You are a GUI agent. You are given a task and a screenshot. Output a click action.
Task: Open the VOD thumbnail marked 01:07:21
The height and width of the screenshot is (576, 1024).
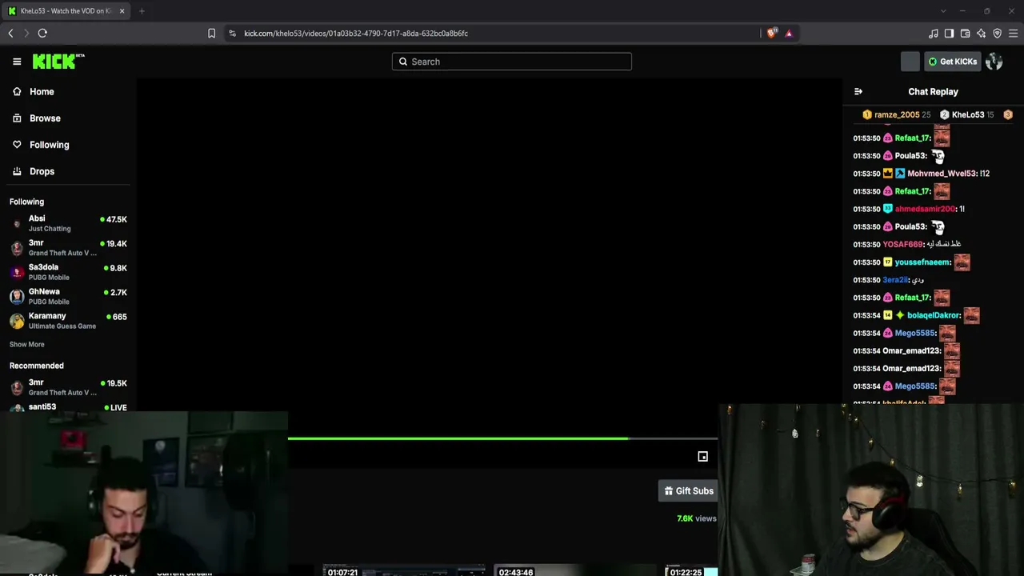point(403,570)
